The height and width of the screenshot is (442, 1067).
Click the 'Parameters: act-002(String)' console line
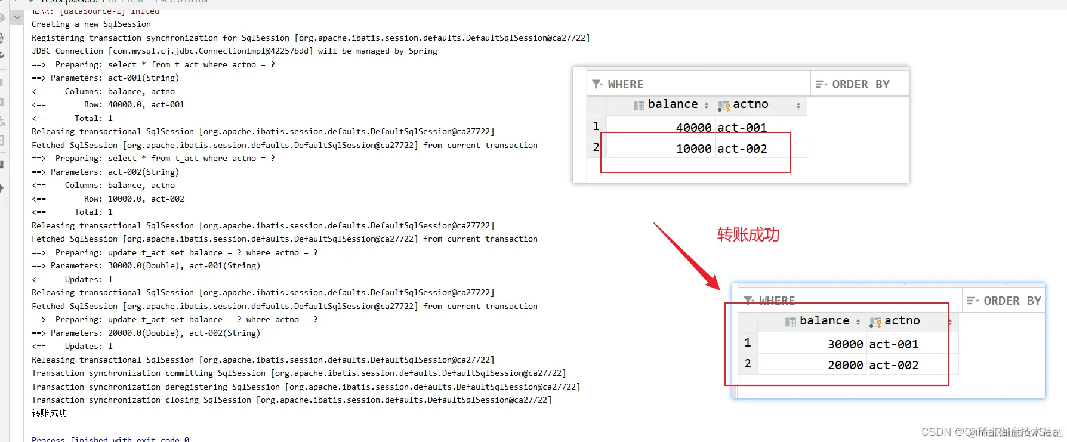tap(106, 172)
